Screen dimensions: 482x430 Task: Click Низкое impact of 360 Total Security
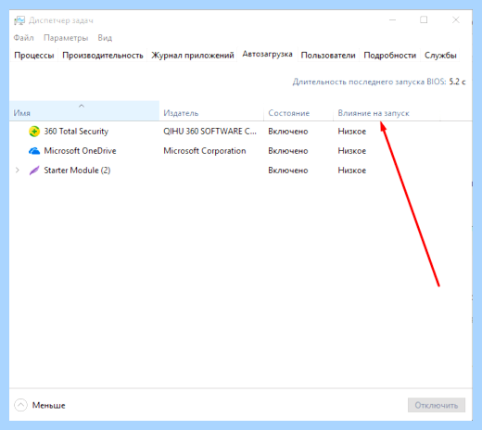352,132
